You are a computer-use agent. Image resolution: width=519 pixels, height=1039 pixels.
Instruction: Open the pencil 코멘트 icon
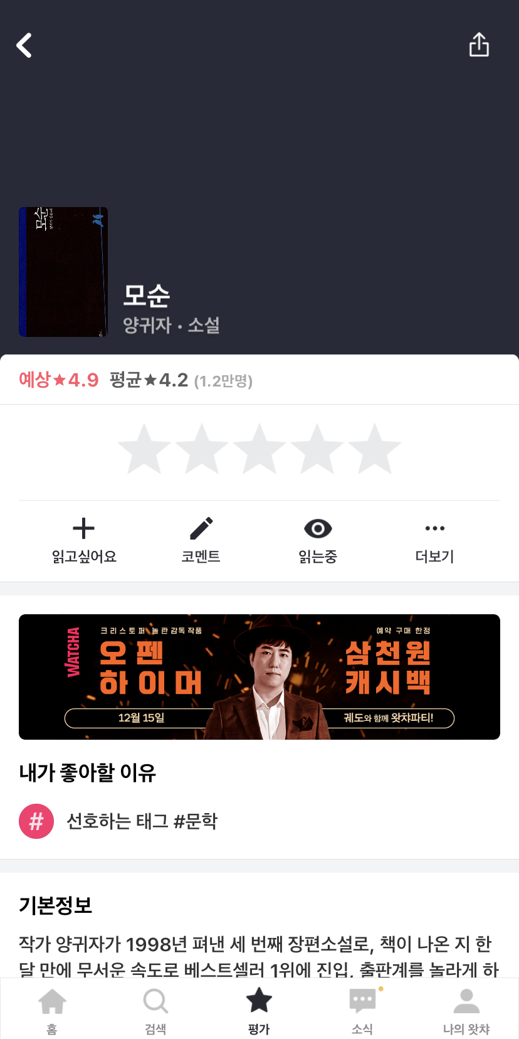(201, 528)
